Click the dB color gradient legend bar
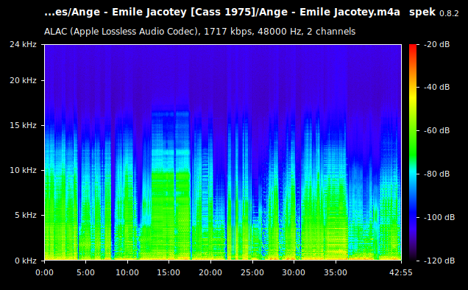Image resolution: width=468 pixels, height=290 pixels. pyautogui.click(x=413, y=152)
